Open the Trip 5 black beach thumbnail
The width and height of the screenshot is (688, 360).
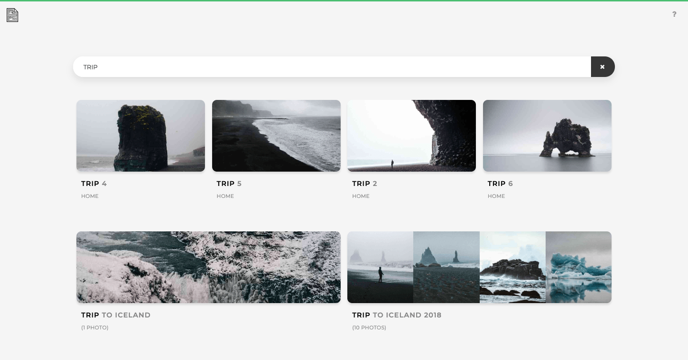click(x=276, y=136)
